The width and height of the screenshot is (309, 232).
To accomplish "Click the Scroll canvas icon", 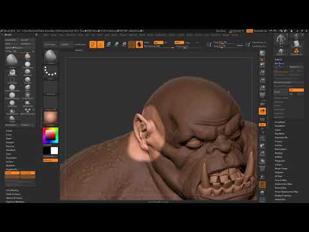I will coord(262,64).
